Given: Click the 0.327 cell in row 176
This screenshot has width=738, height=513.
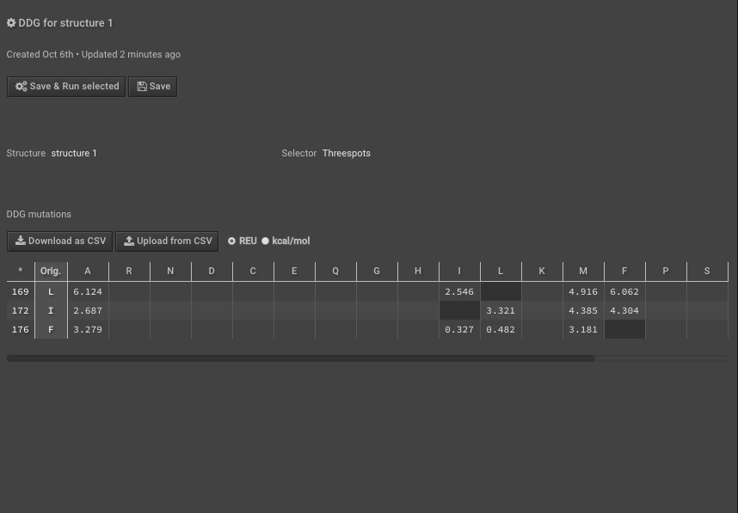Looking at the screenshot, I should coord(459,330).
